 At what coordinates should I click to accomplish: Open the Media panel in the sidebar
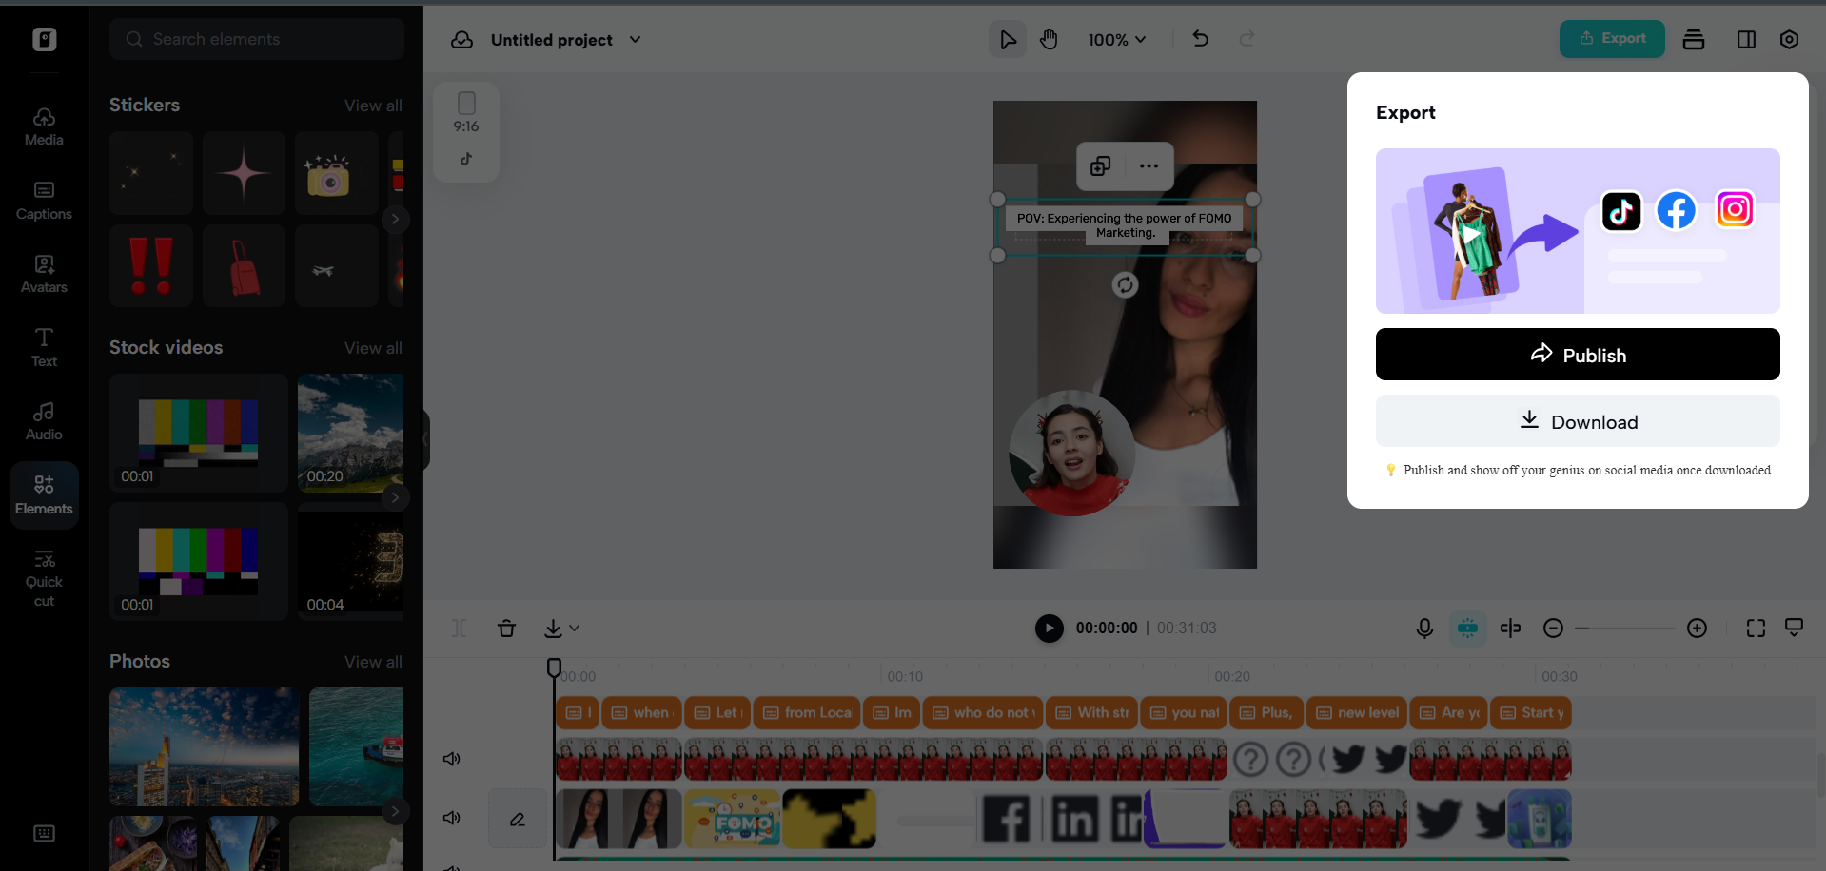44,125
